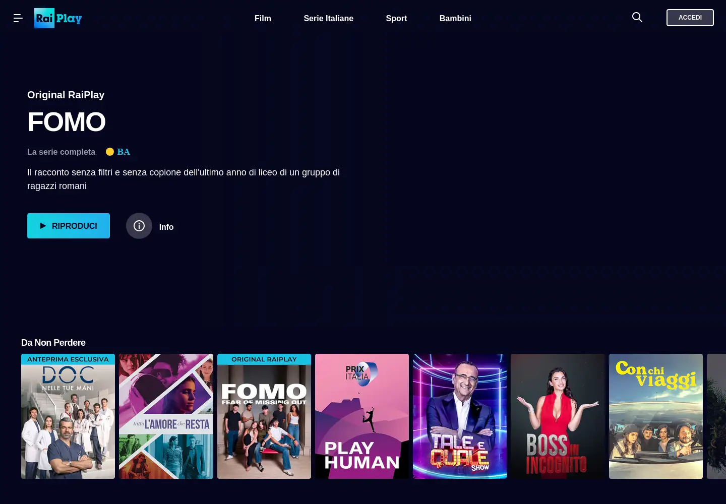Navigate to Sport section

pos(396,18)
